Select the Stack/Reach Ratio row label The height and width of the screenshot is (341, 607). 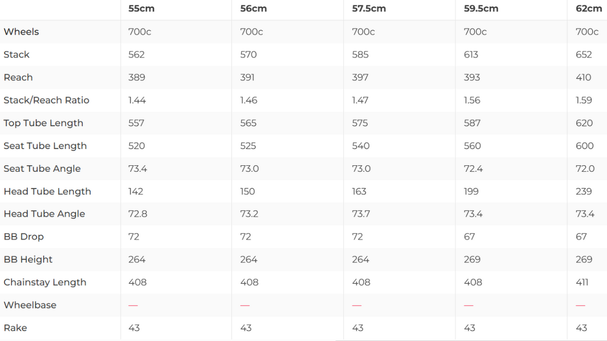46,100
